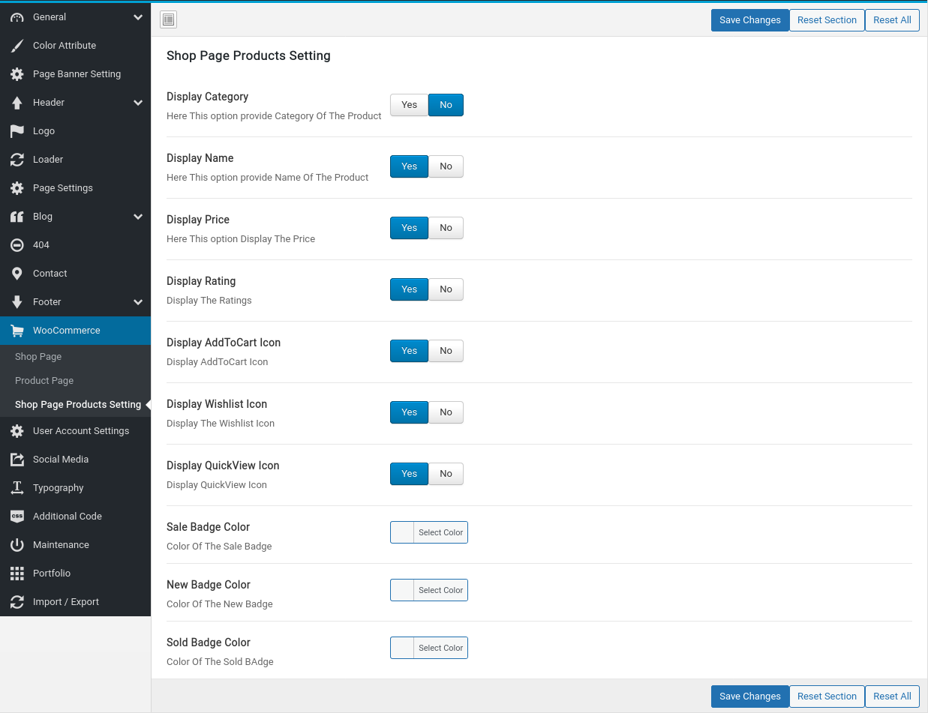Image resolution: width=928 pixels, height=713 pixels.
Task: Click the Maintenance power icon
Action: click(x=17, y=545)
